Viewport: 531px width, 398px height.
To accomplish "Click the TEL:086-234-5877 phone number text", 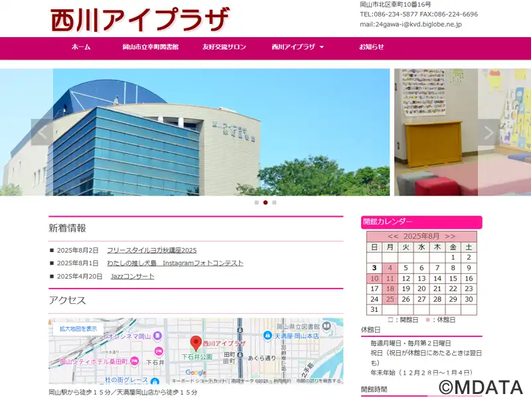I will tap(389, 14).
